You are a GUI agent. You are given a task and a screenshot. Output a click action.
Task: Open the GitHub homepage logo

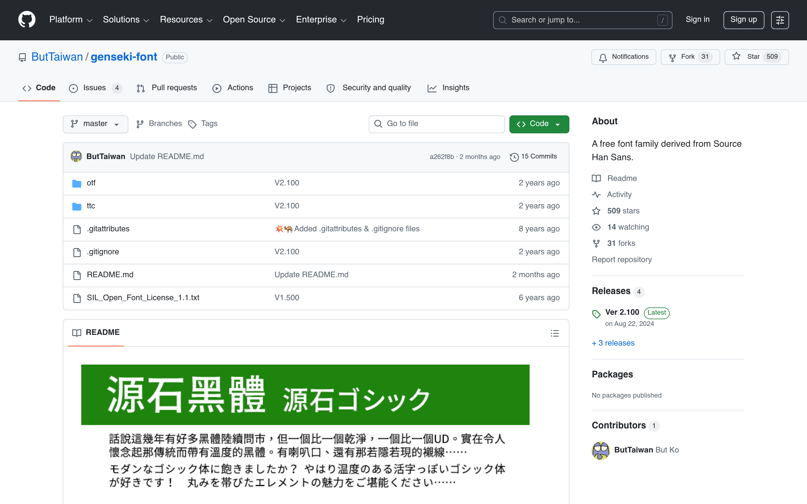(x=27, y=20)
